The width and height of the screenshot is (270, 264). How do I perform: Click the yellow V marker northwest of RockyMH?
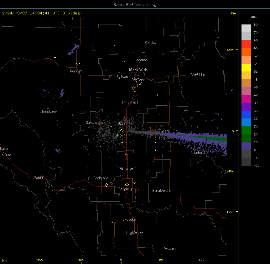click(55, 58)
